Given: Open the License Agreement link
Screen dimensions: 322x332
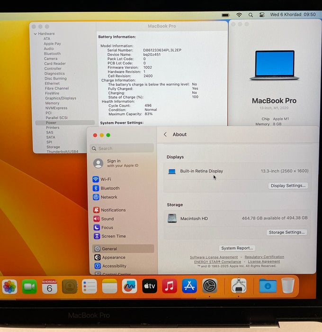Looking at the screenshot, I should coord(264,261).
